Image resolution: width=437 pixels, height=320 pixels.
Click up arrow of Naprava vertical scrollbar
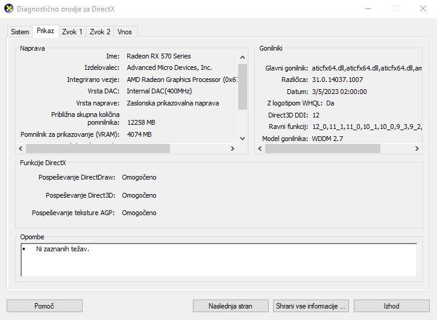pyautogui.click(x=242, y=57)
